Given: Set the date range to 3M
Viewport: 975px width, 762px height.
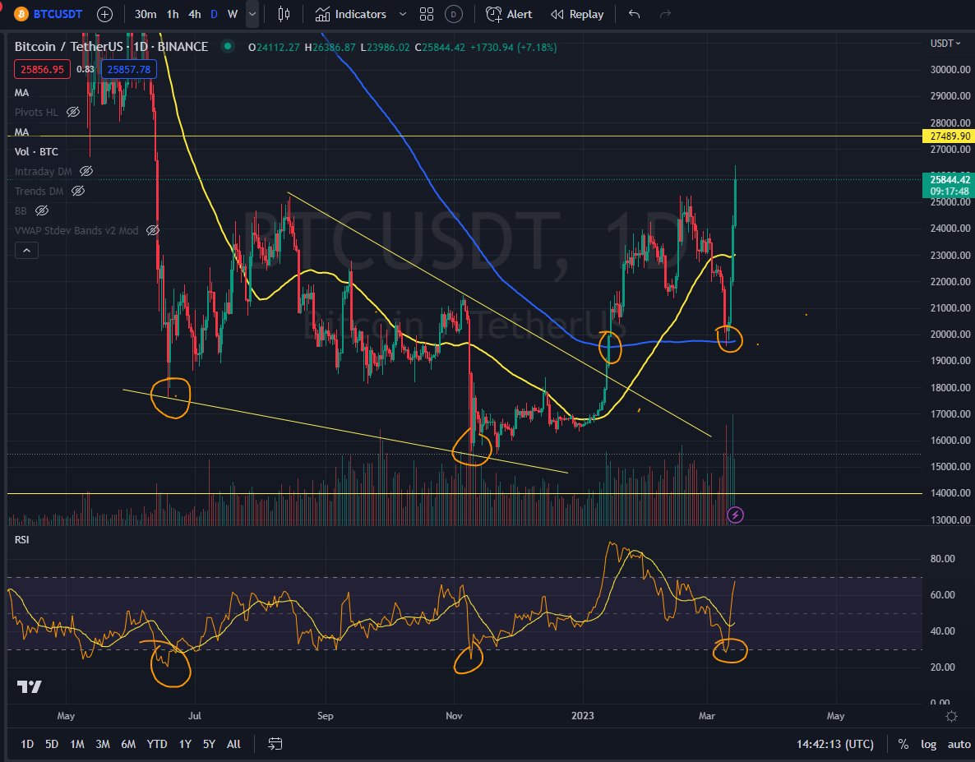Looking at the screenshot, I should [x=103, y=744].
